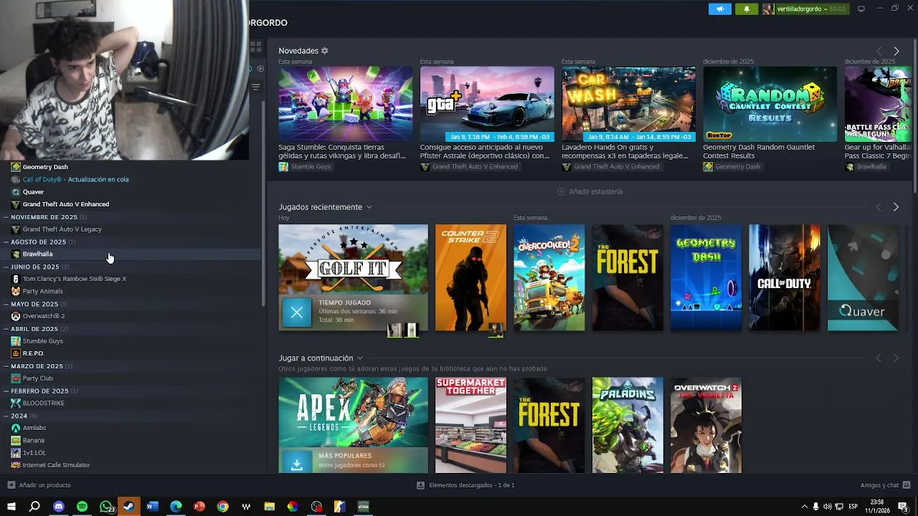The height and width of the screenshot is (516, 918).
Task: Open Jugar a continuación shelf dropdown
Action: pyautogui.click(x=360, y=358)
